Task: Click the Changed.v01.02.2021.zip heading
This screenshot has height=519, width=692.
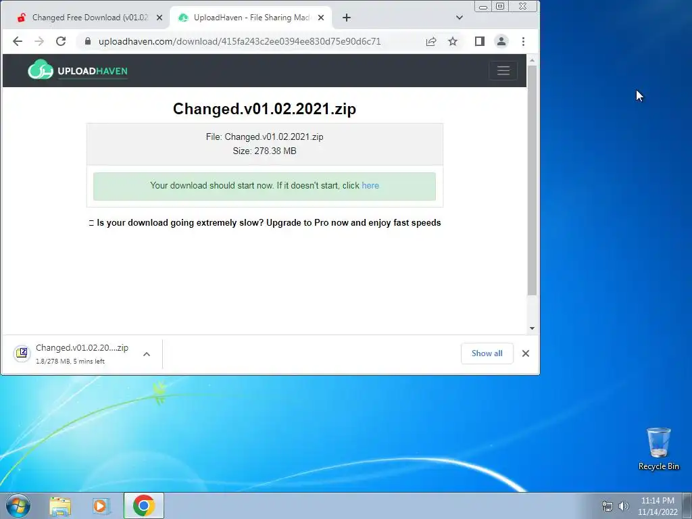Action: click(264, 109)
